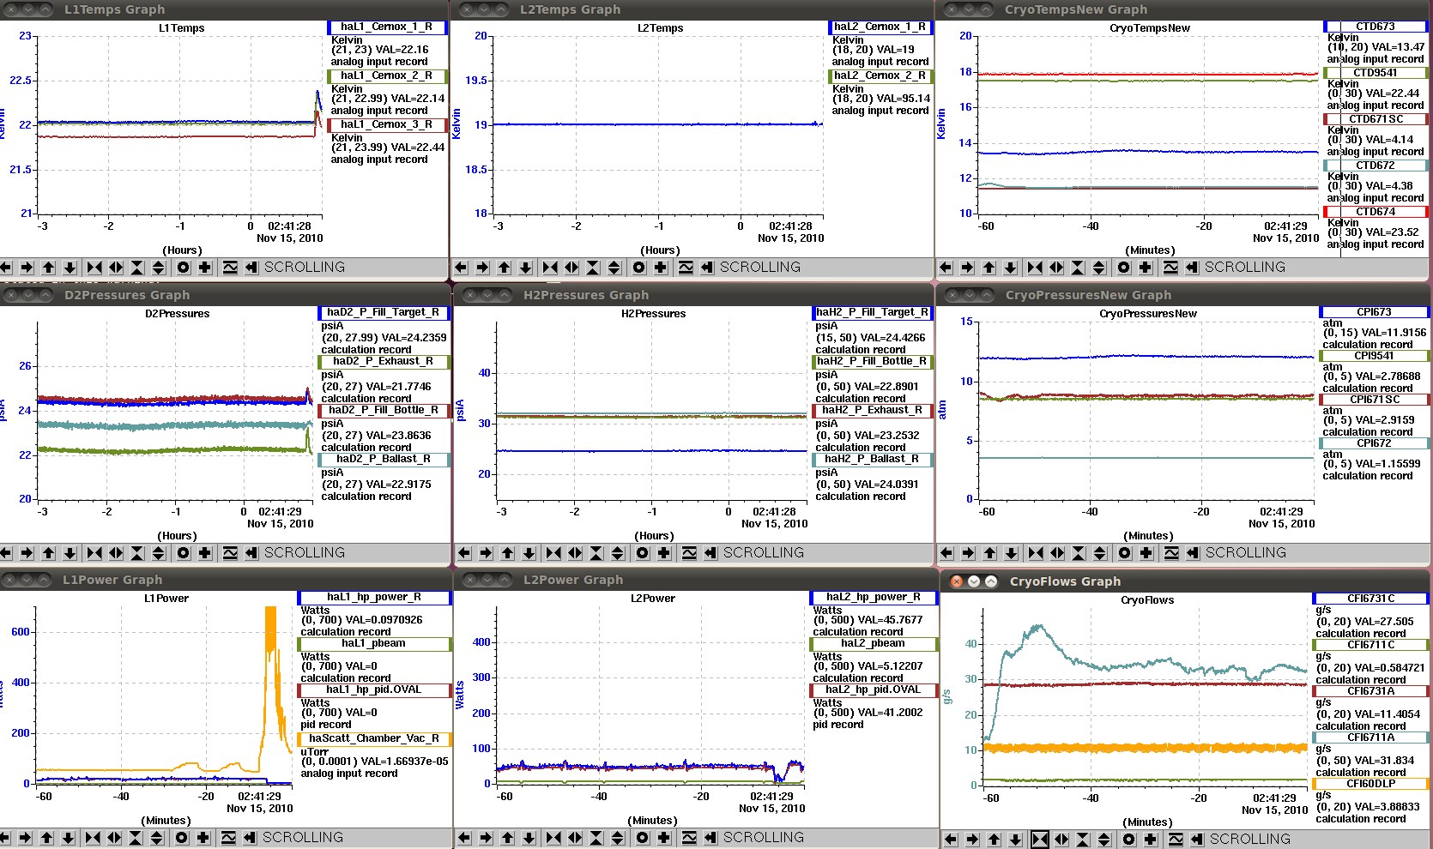
Task: Pan left arrow in L2Power Graph toolbar
Action: tap(464, 838)
